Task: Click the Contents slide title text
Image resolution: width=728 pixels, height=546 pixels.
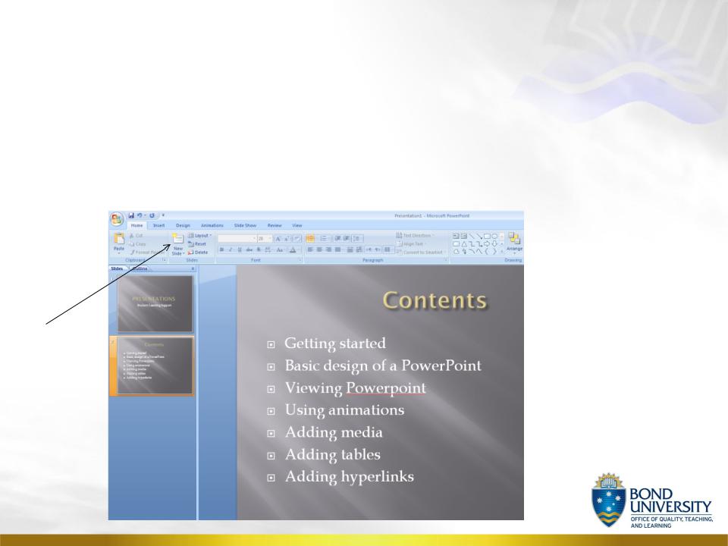Action: point(435,300)
